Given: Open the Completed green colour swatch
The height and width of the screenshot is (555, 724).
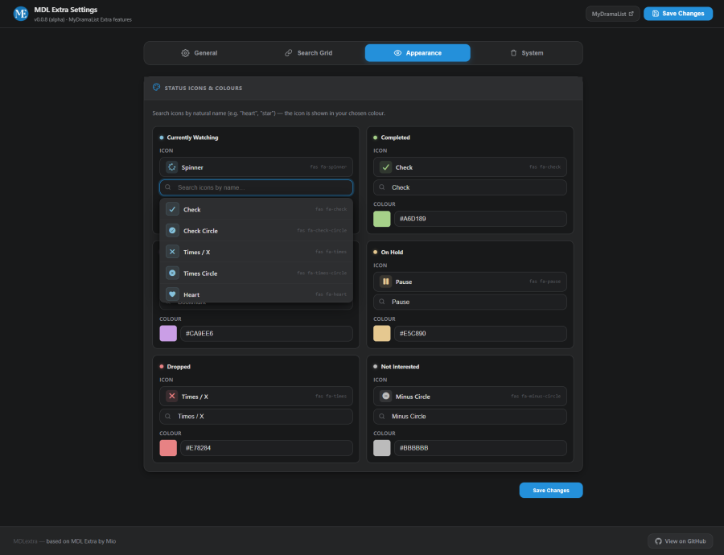Looking at the screenshot, I should tap(382, 219).
